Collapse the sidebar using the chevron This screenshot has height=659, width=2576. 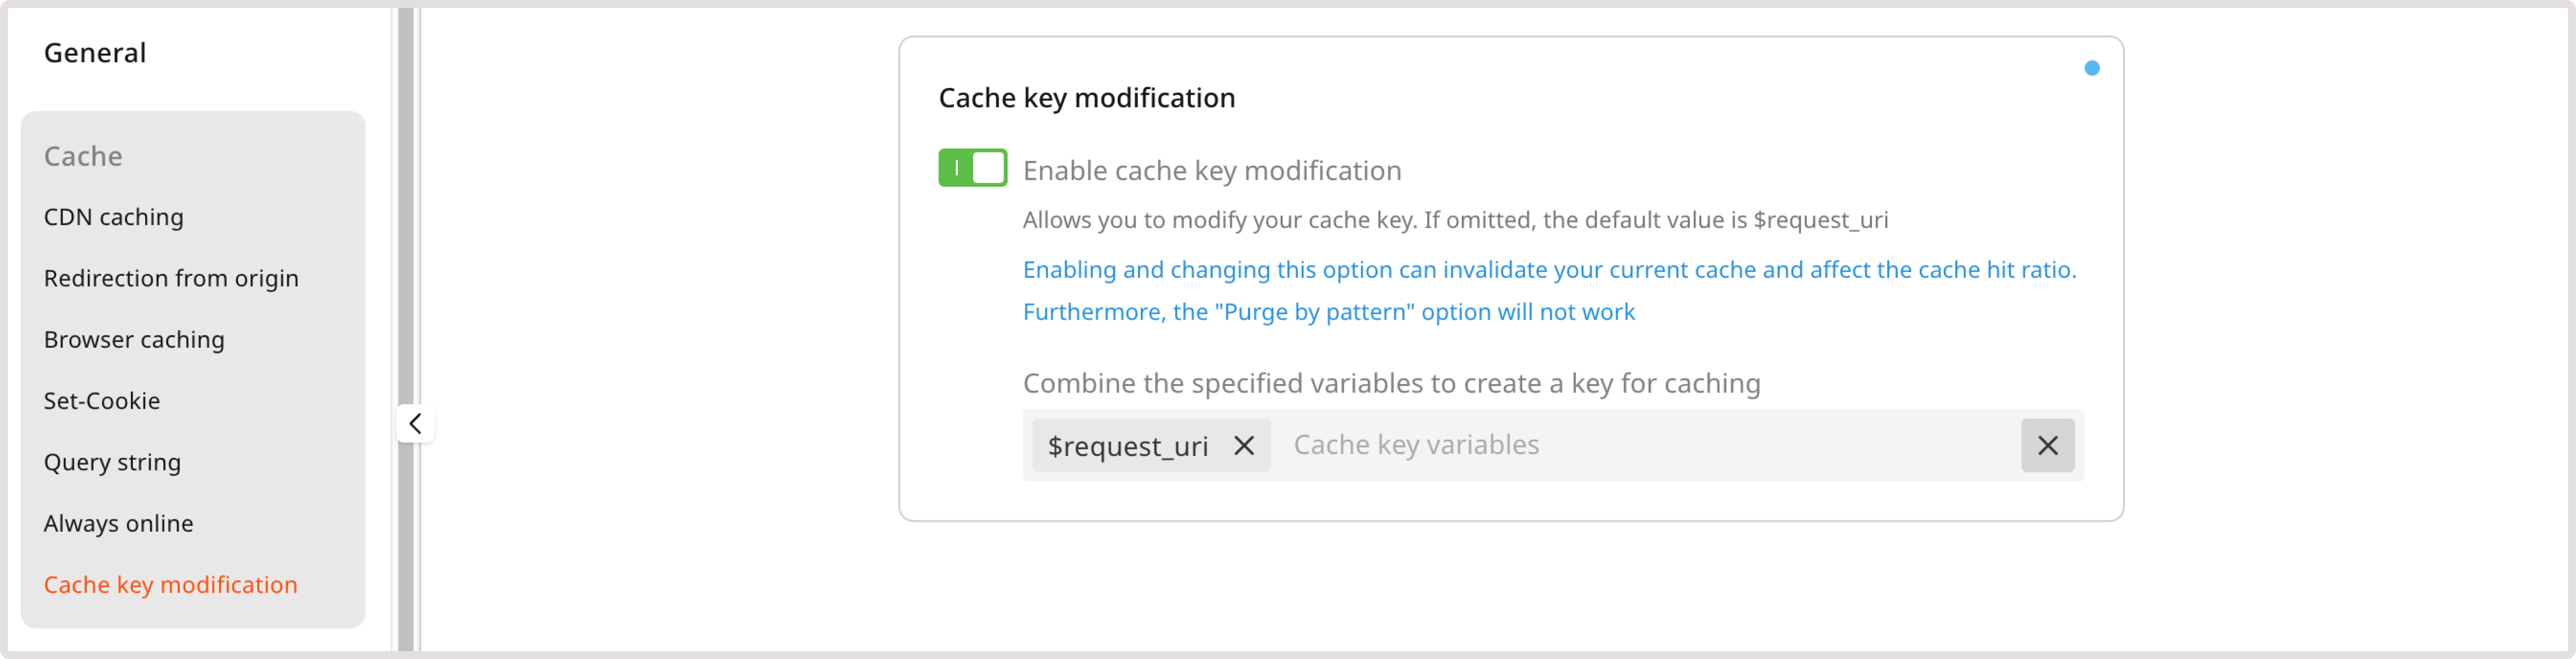click(x=415, y=423)
